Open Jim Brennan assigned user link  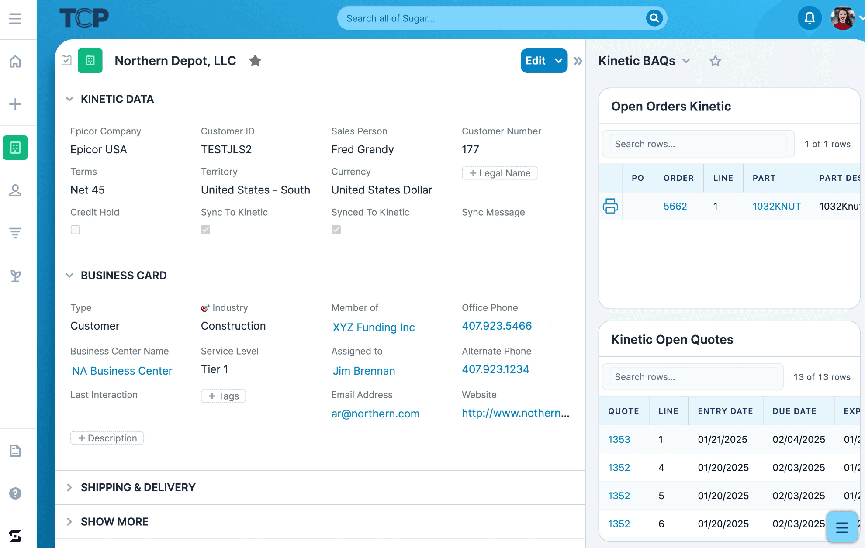tap(364, 371)
